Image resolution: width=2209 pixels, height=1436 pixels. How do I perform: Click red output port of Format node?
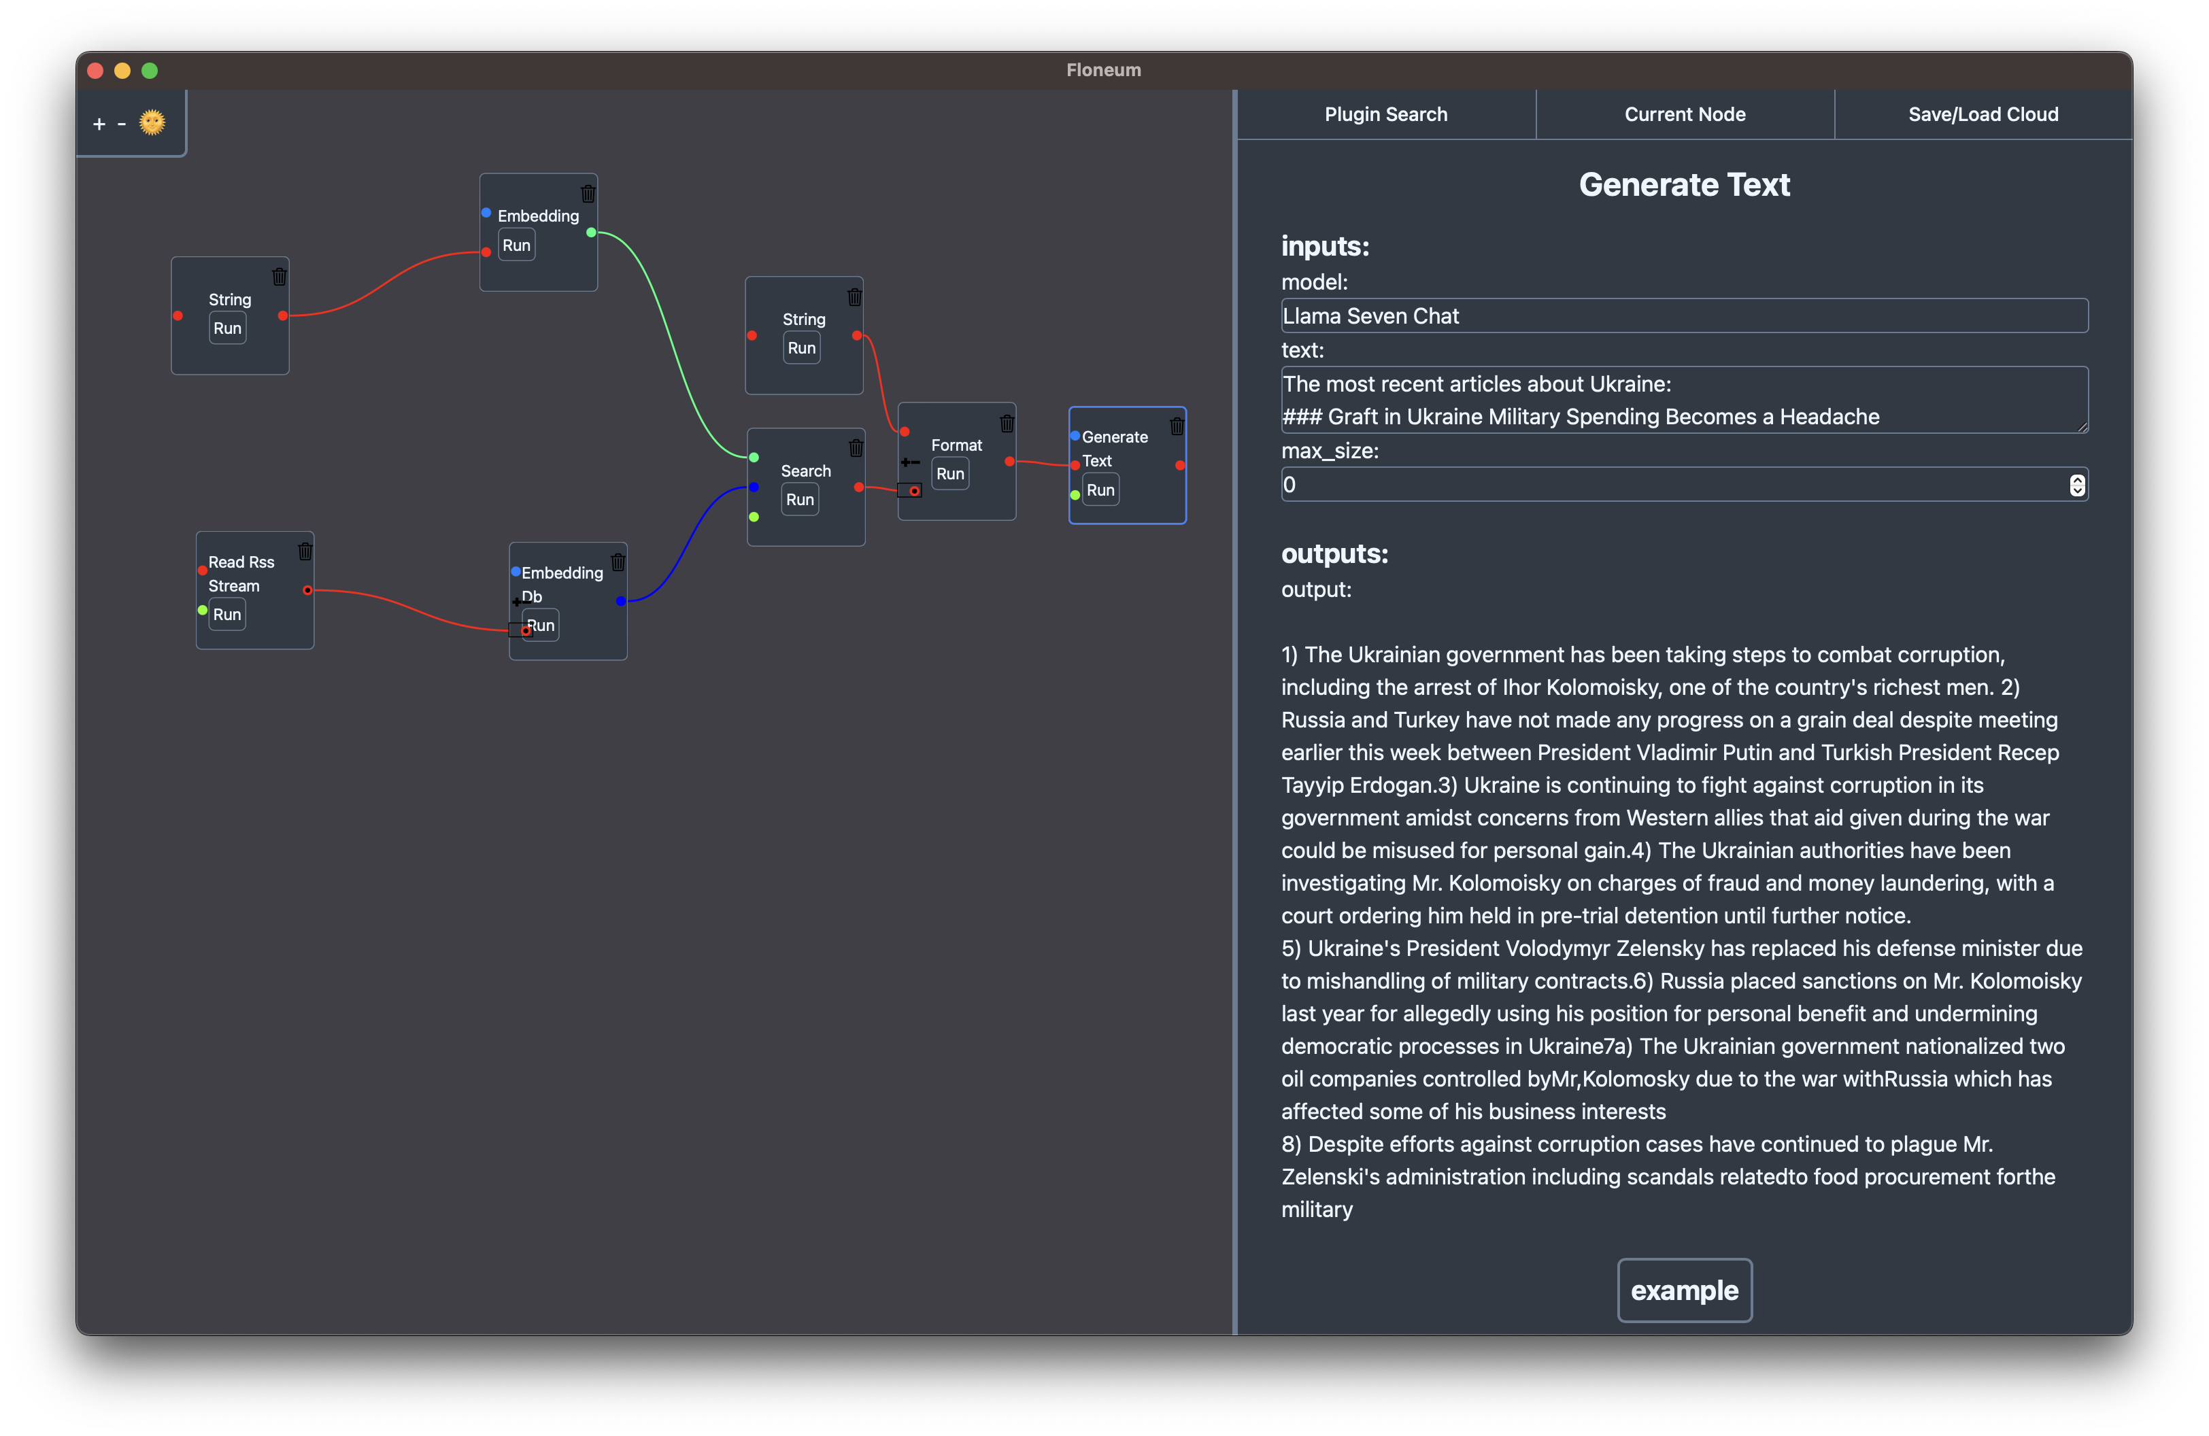(x=1010, y=461)
